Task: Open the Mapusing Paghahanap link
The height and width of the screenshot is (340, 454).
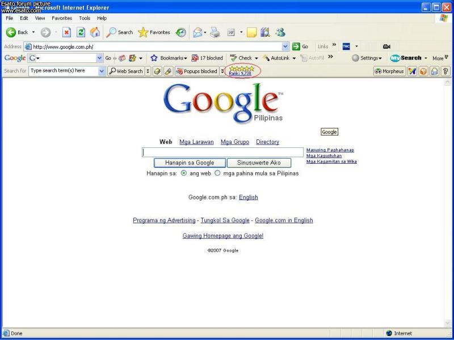Action: pyautogui.click(x=330, y=150)
